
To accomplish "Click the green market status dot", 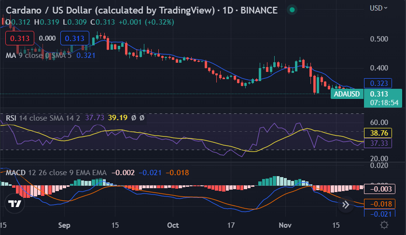I will pos(292,10).
